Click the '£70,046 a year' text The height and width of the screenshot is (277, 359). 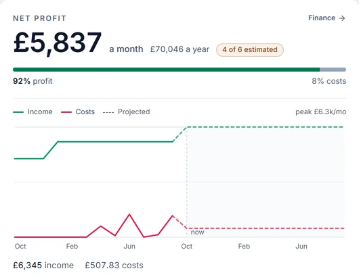(179, 49)
